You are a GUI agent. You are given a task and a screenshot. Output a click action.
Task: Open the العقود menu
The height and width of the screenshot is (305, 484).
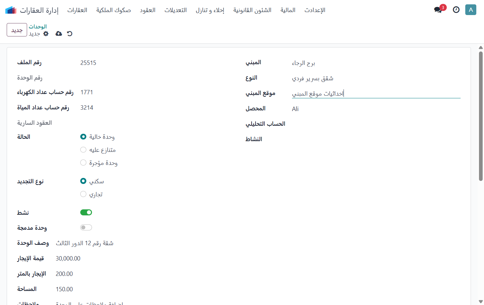pos(148,10)
